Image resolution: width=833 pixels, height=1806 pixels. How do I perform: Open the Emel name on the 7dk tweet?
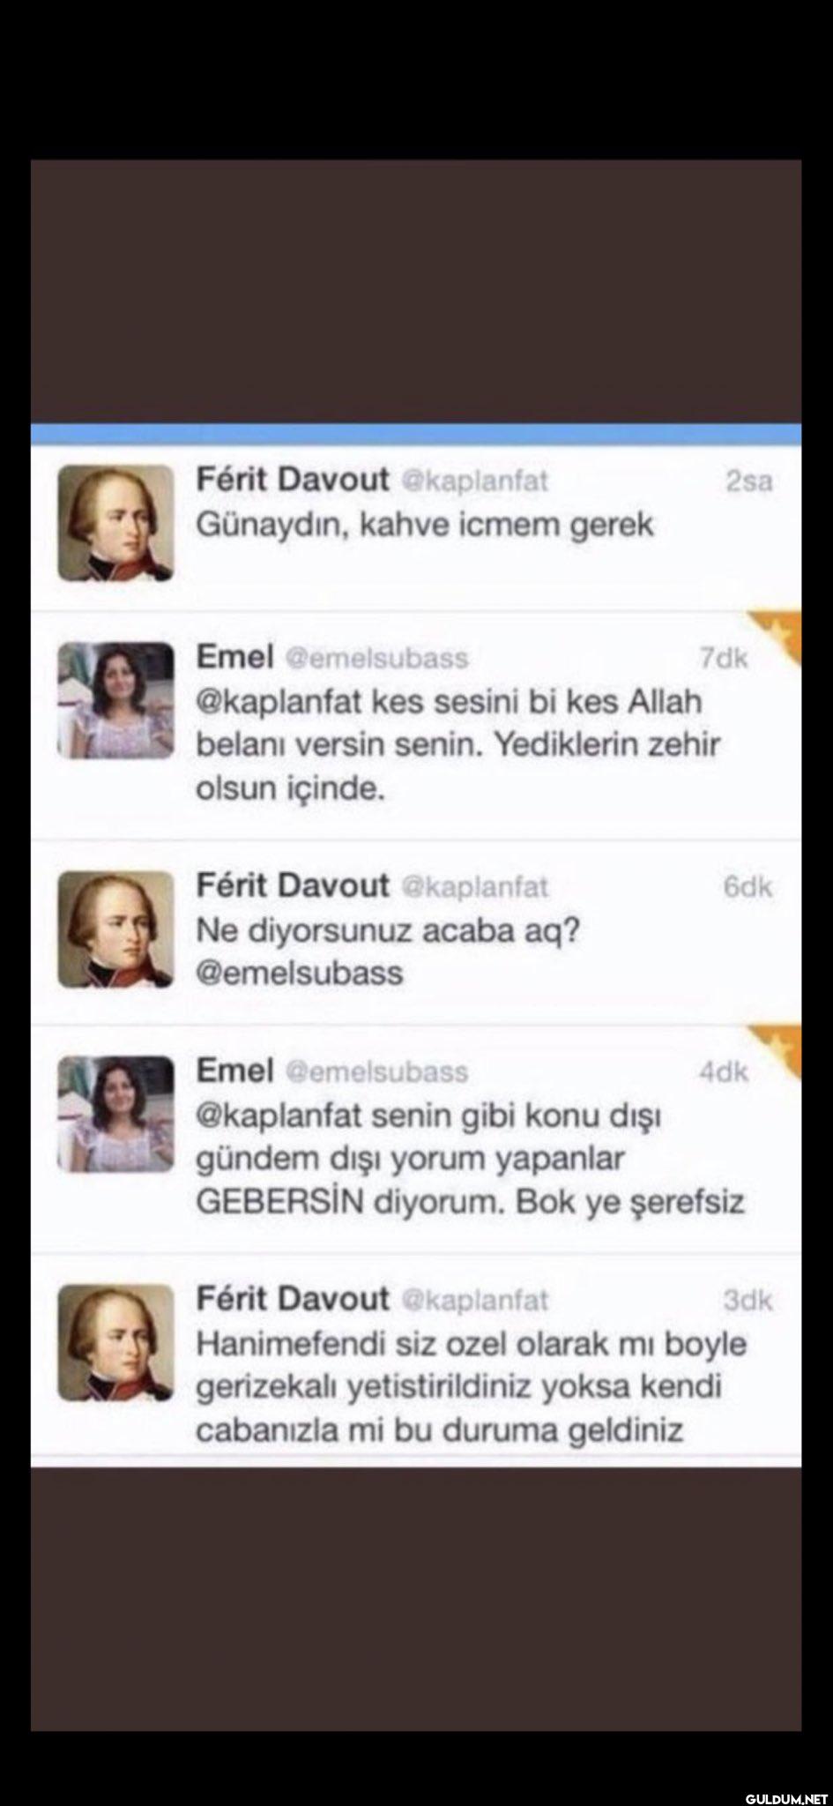click(234, 656)
